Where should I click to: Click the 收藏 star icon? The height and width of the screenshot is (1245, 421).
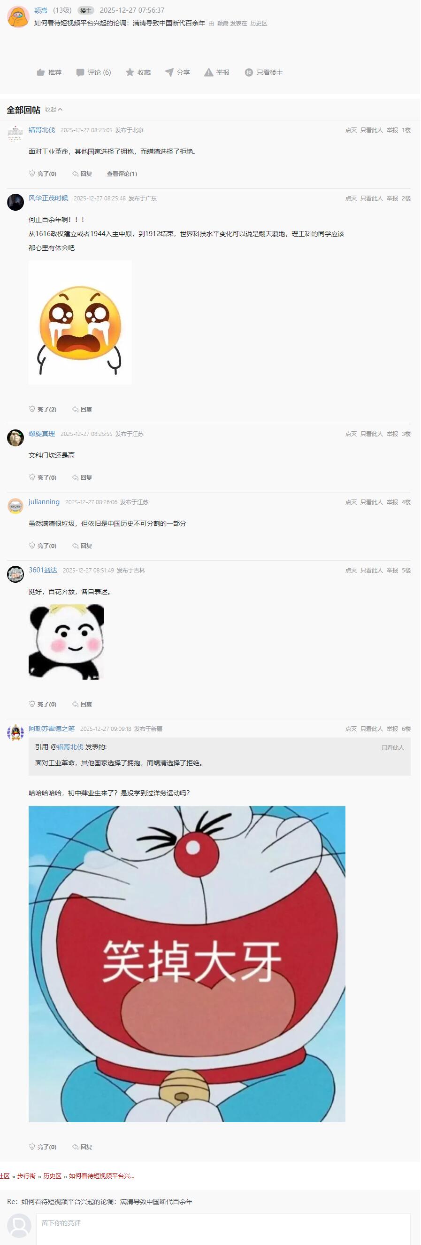pyautogui.click(x=130, y=72)
